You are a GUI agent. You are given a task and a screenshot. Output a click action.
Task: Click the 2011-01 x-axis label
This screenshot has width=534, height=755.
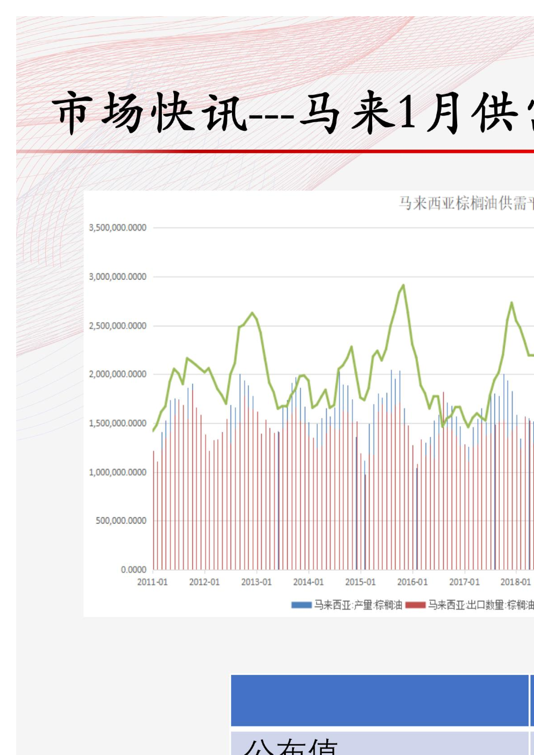[152, 582]
